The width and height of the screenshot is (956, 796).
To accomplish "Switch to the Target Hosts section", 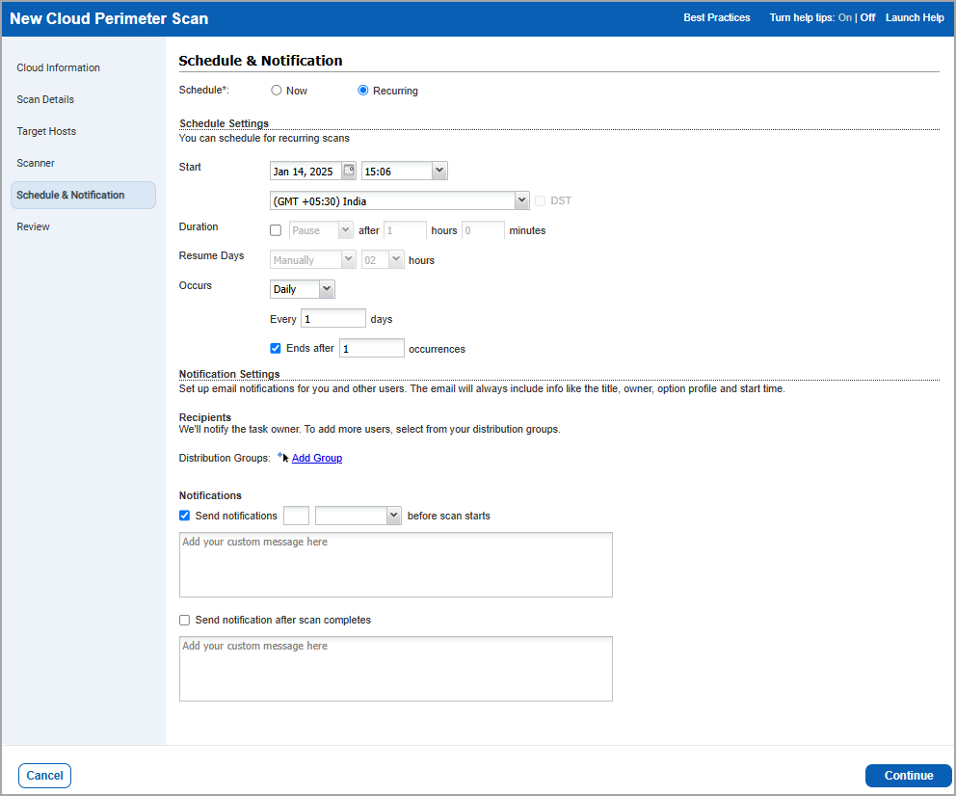I will [44, 131].
